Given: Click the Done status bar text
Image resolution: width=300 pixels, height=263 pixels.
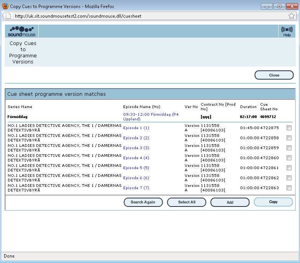Looking at the screenshot, I should pos(9,256).
